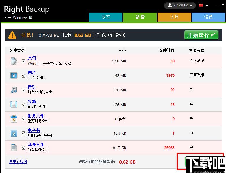Click the Music (音乐) note icon
Screen dimensions: 226x173
click(14, 90)
